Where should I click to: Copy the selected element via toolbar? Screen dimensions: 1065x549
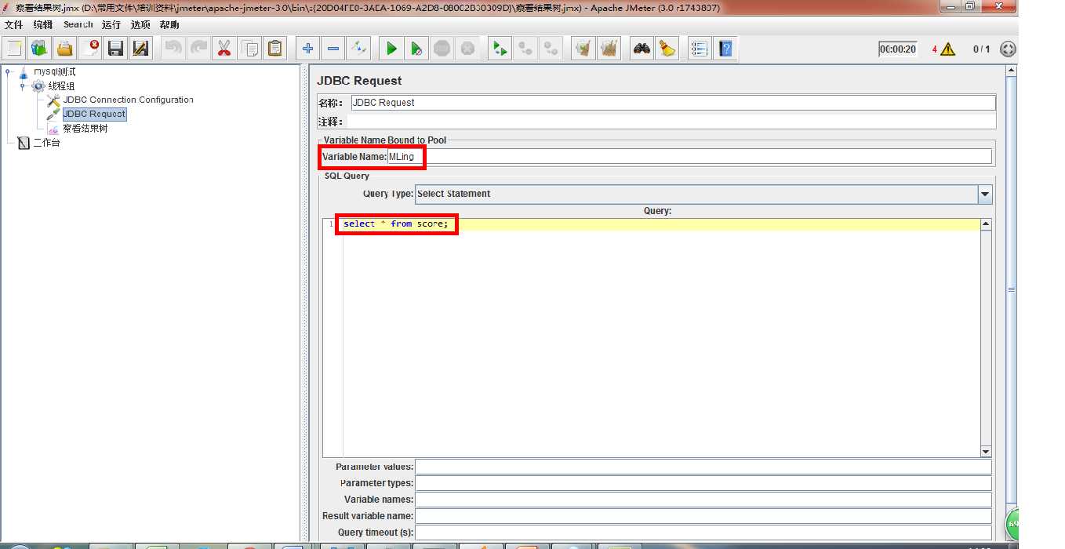pos(250,49)
